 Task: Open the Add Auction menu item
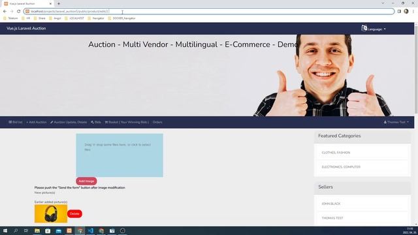tap(37, 122)
